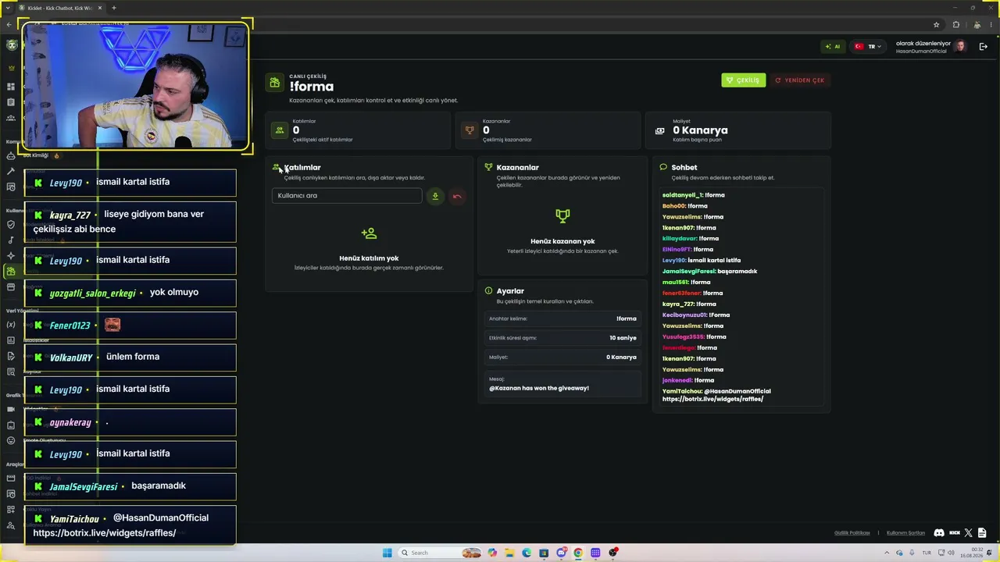The width and height of the screenshot is (1000, 562).
Task: Open the Windows Start menu
Action: (387, 553)
